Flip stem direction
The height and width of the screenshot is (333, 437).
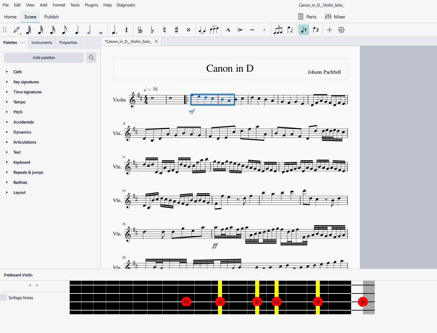tap(290, 30)
